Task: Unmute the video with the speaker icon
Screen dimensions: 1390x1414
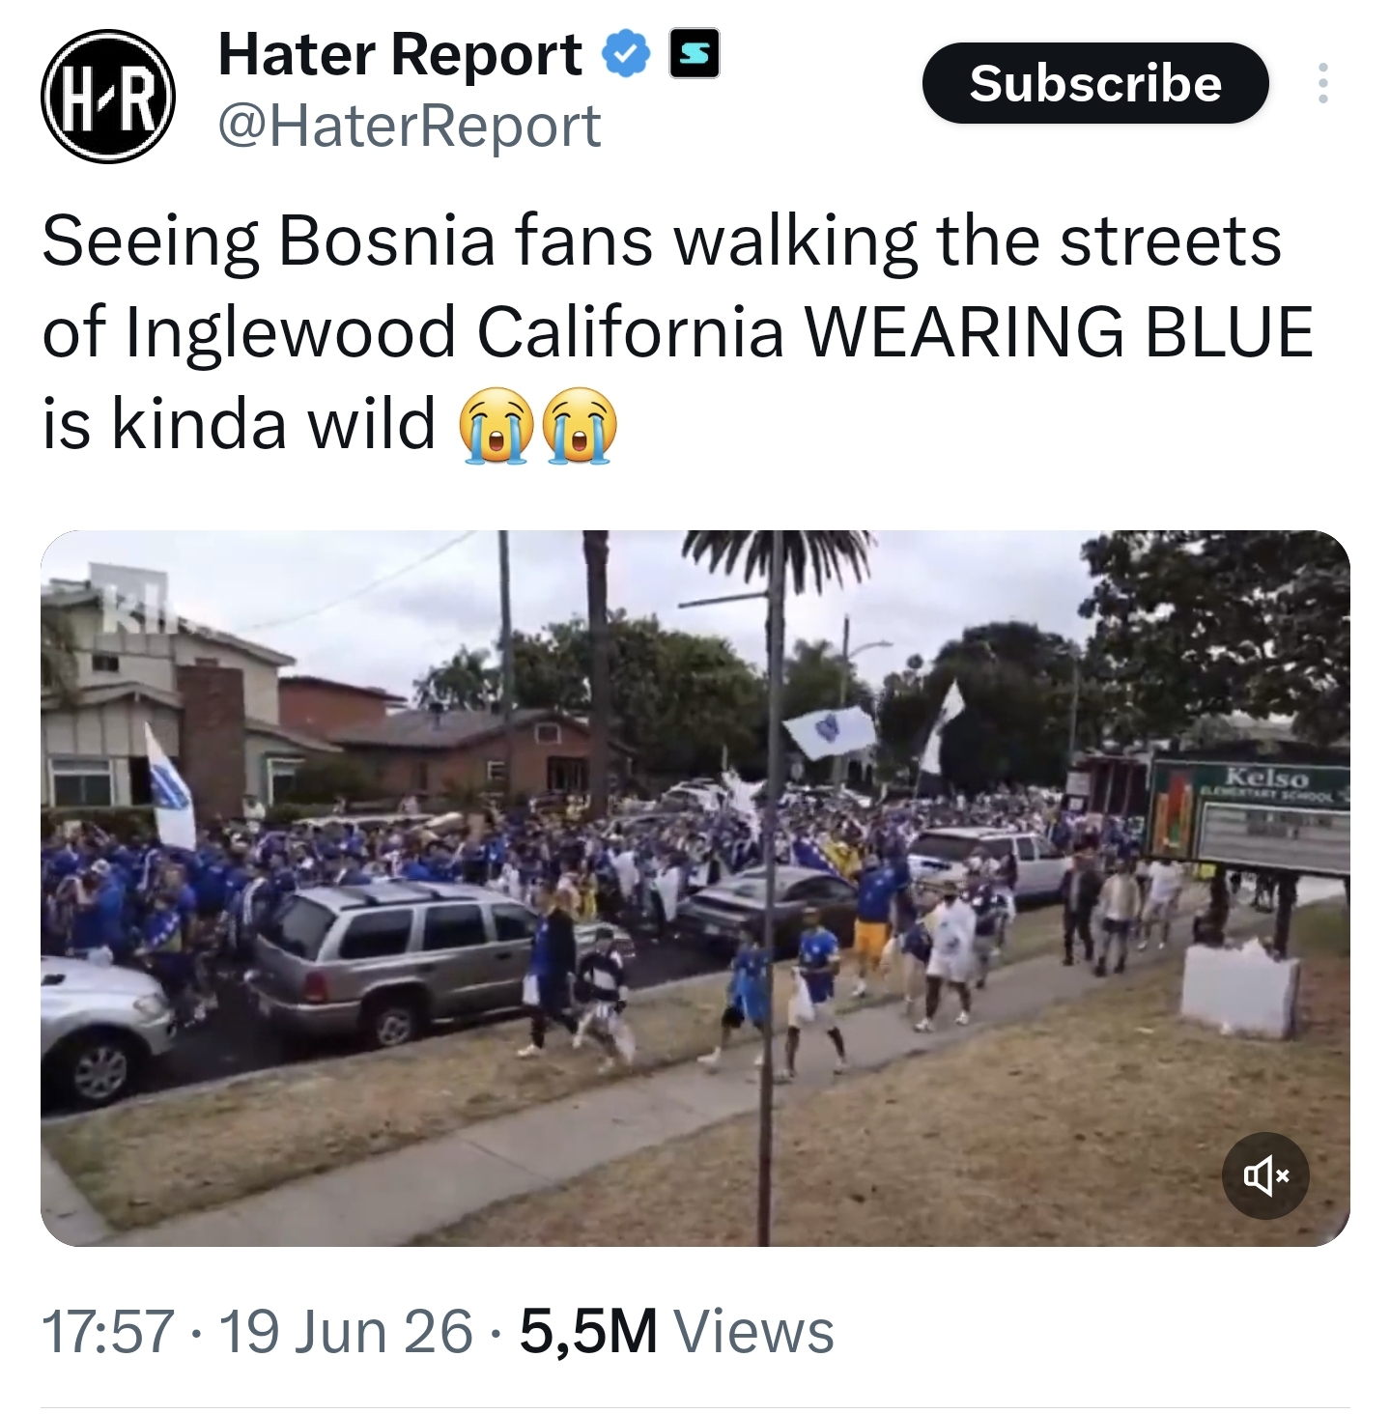Action: pos(1265,1175)
